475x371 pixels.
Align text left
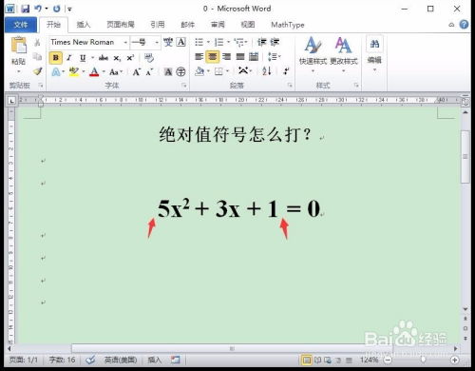199,57
